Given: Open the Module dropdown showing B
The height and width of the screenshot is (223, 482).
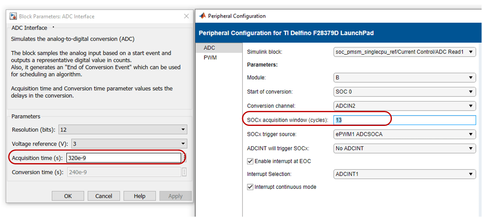Looking at the screenshot, I should [404, 78].
